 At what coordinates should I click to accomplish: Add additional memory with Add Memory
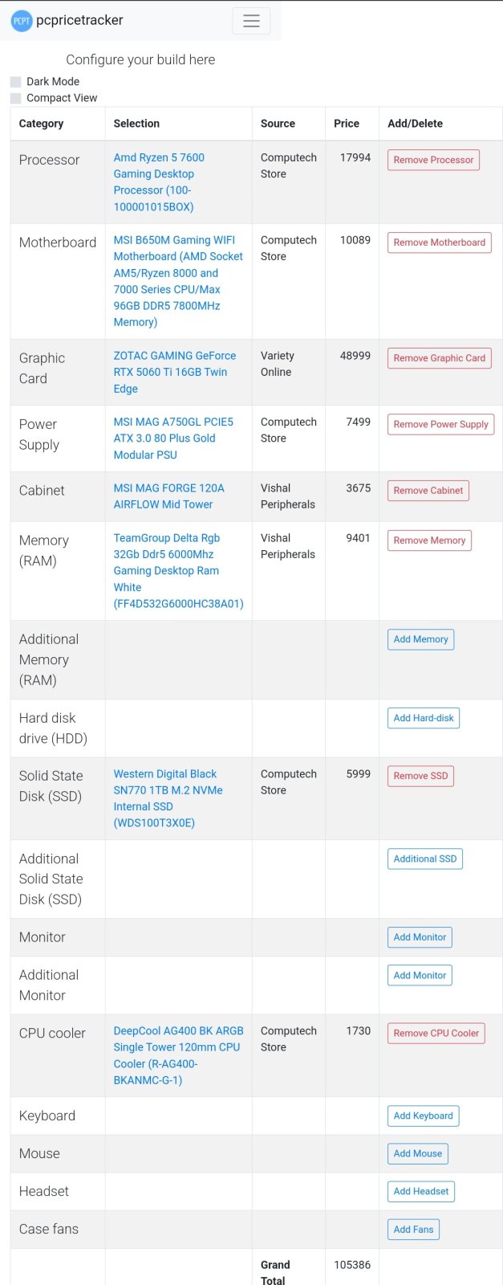click(420, 639)
